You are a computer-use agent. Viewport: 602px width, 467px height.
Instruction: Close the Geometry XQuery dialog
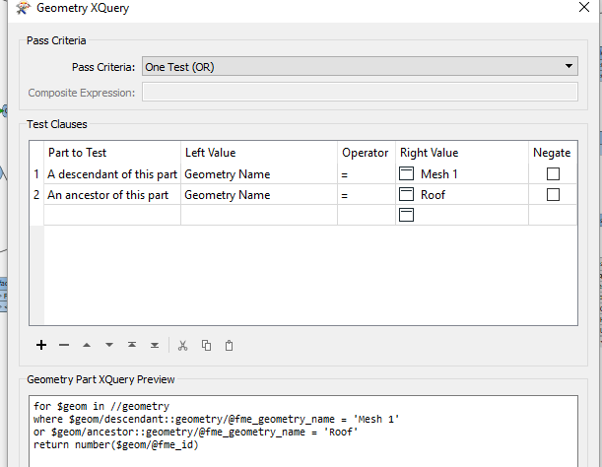(x=584, y=7)
